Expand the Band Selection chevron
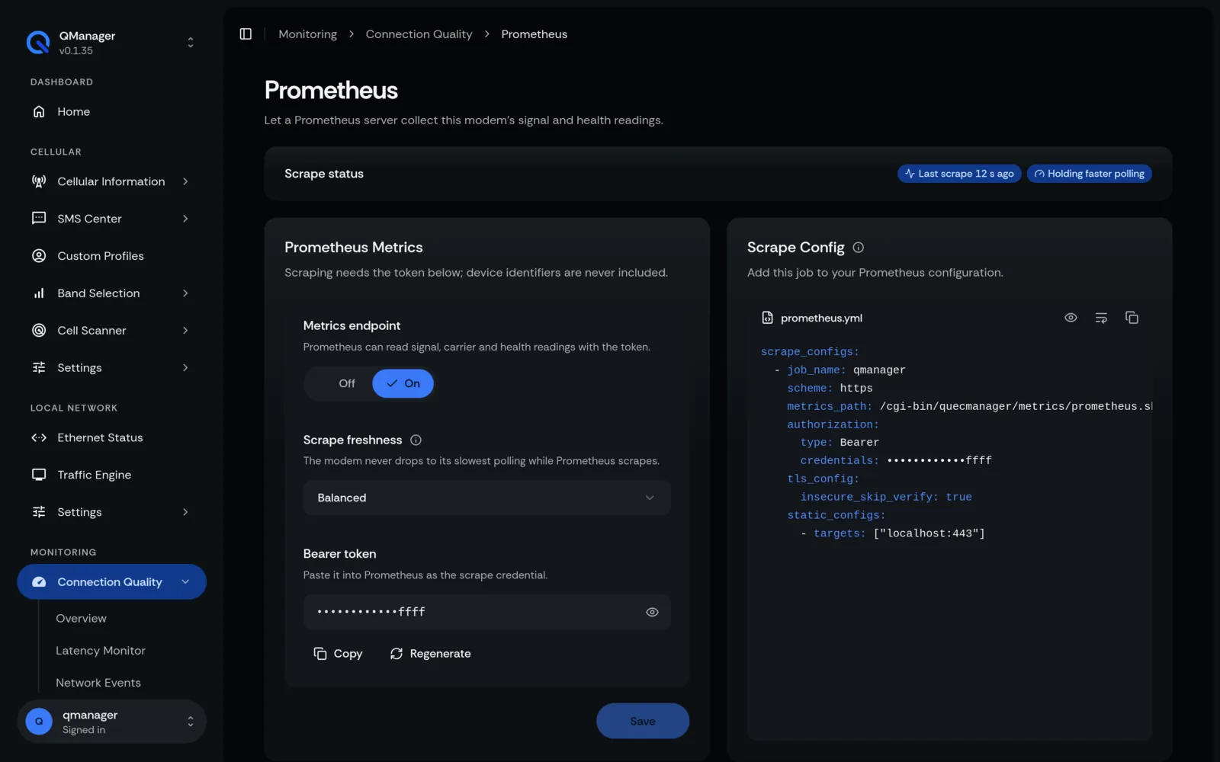This screenshot has width=1220, height=762. pyautogui.click(x=185, y=293)
